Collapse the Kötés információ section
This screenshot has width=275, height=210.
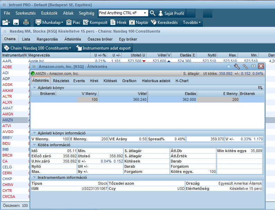pyautogui.click(x=35, y=145)
